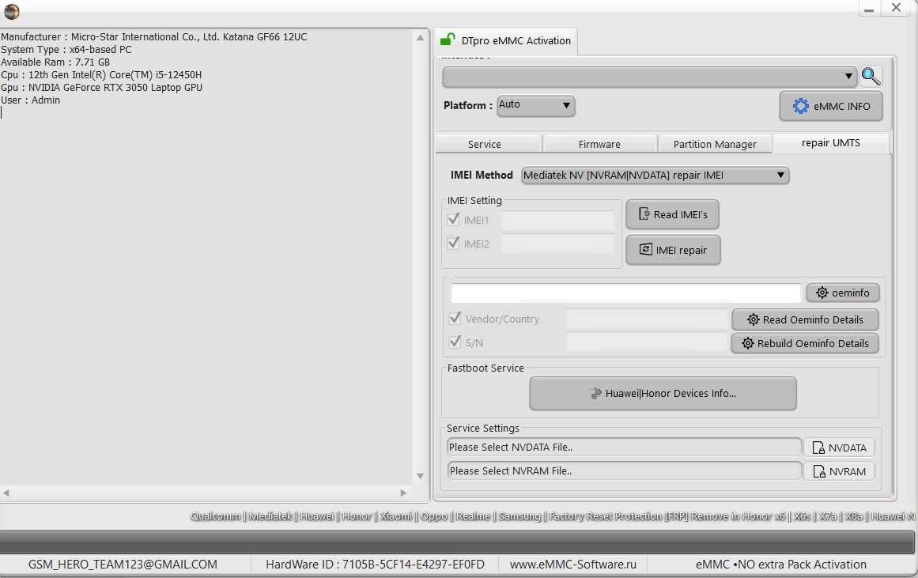Click the Vendor/Country value field
The height and width of the screenshot is (578, 918).
point(647,319)
